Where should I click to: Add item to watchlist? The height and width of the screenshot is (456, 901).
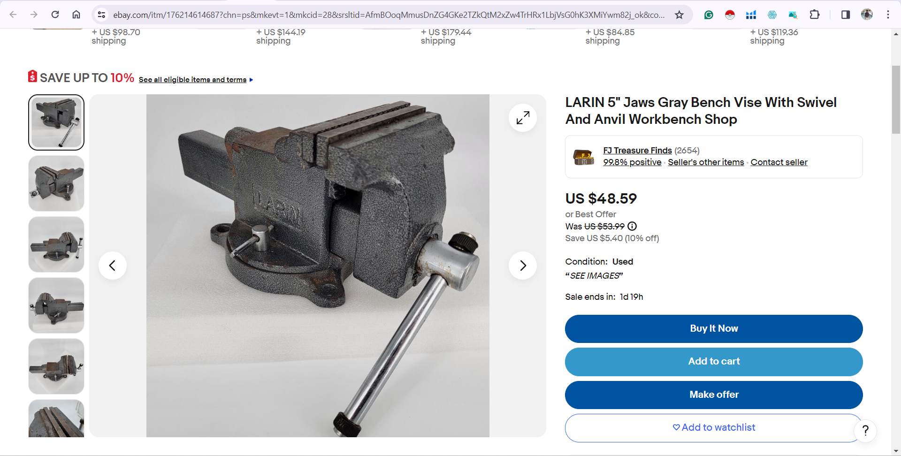(x=714, y=428)
